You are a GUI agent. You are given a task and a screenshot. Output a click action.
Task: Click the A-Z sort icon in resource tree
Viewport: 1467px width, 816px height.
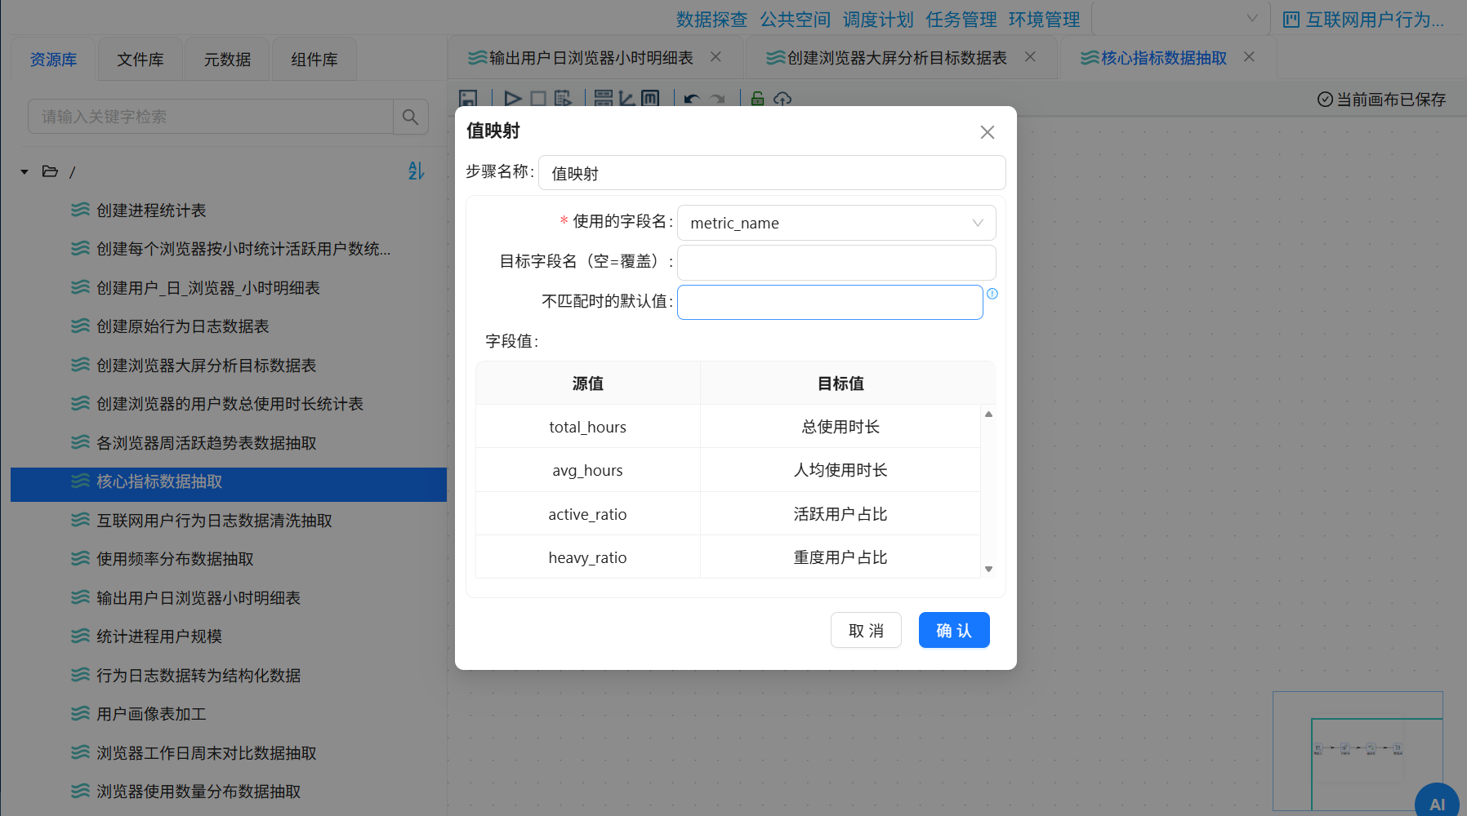[417, 171]
